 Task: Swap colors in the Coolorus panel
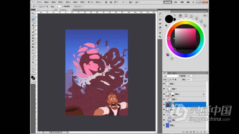174,15
